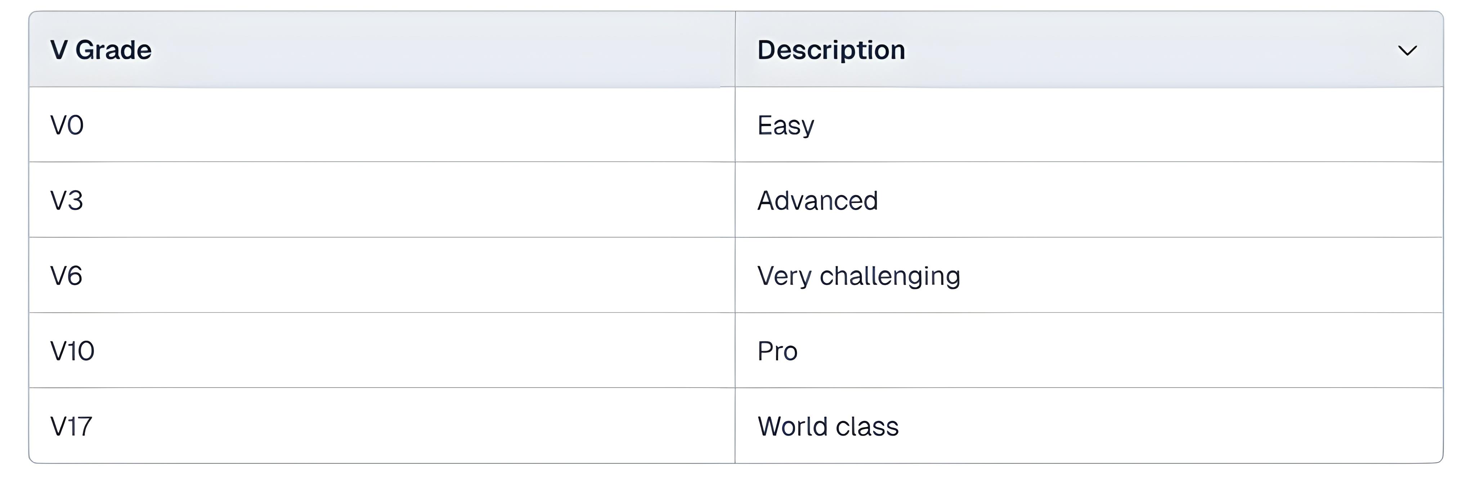The width and height of the screenshot is (1475, 495).
Task: Click the row border between V0 and V3
Action: (x=378, y=162)
